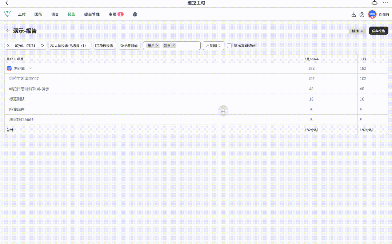
Task: Click inside the grouping field after the 项目 tag
Action: tap(188, 46)
